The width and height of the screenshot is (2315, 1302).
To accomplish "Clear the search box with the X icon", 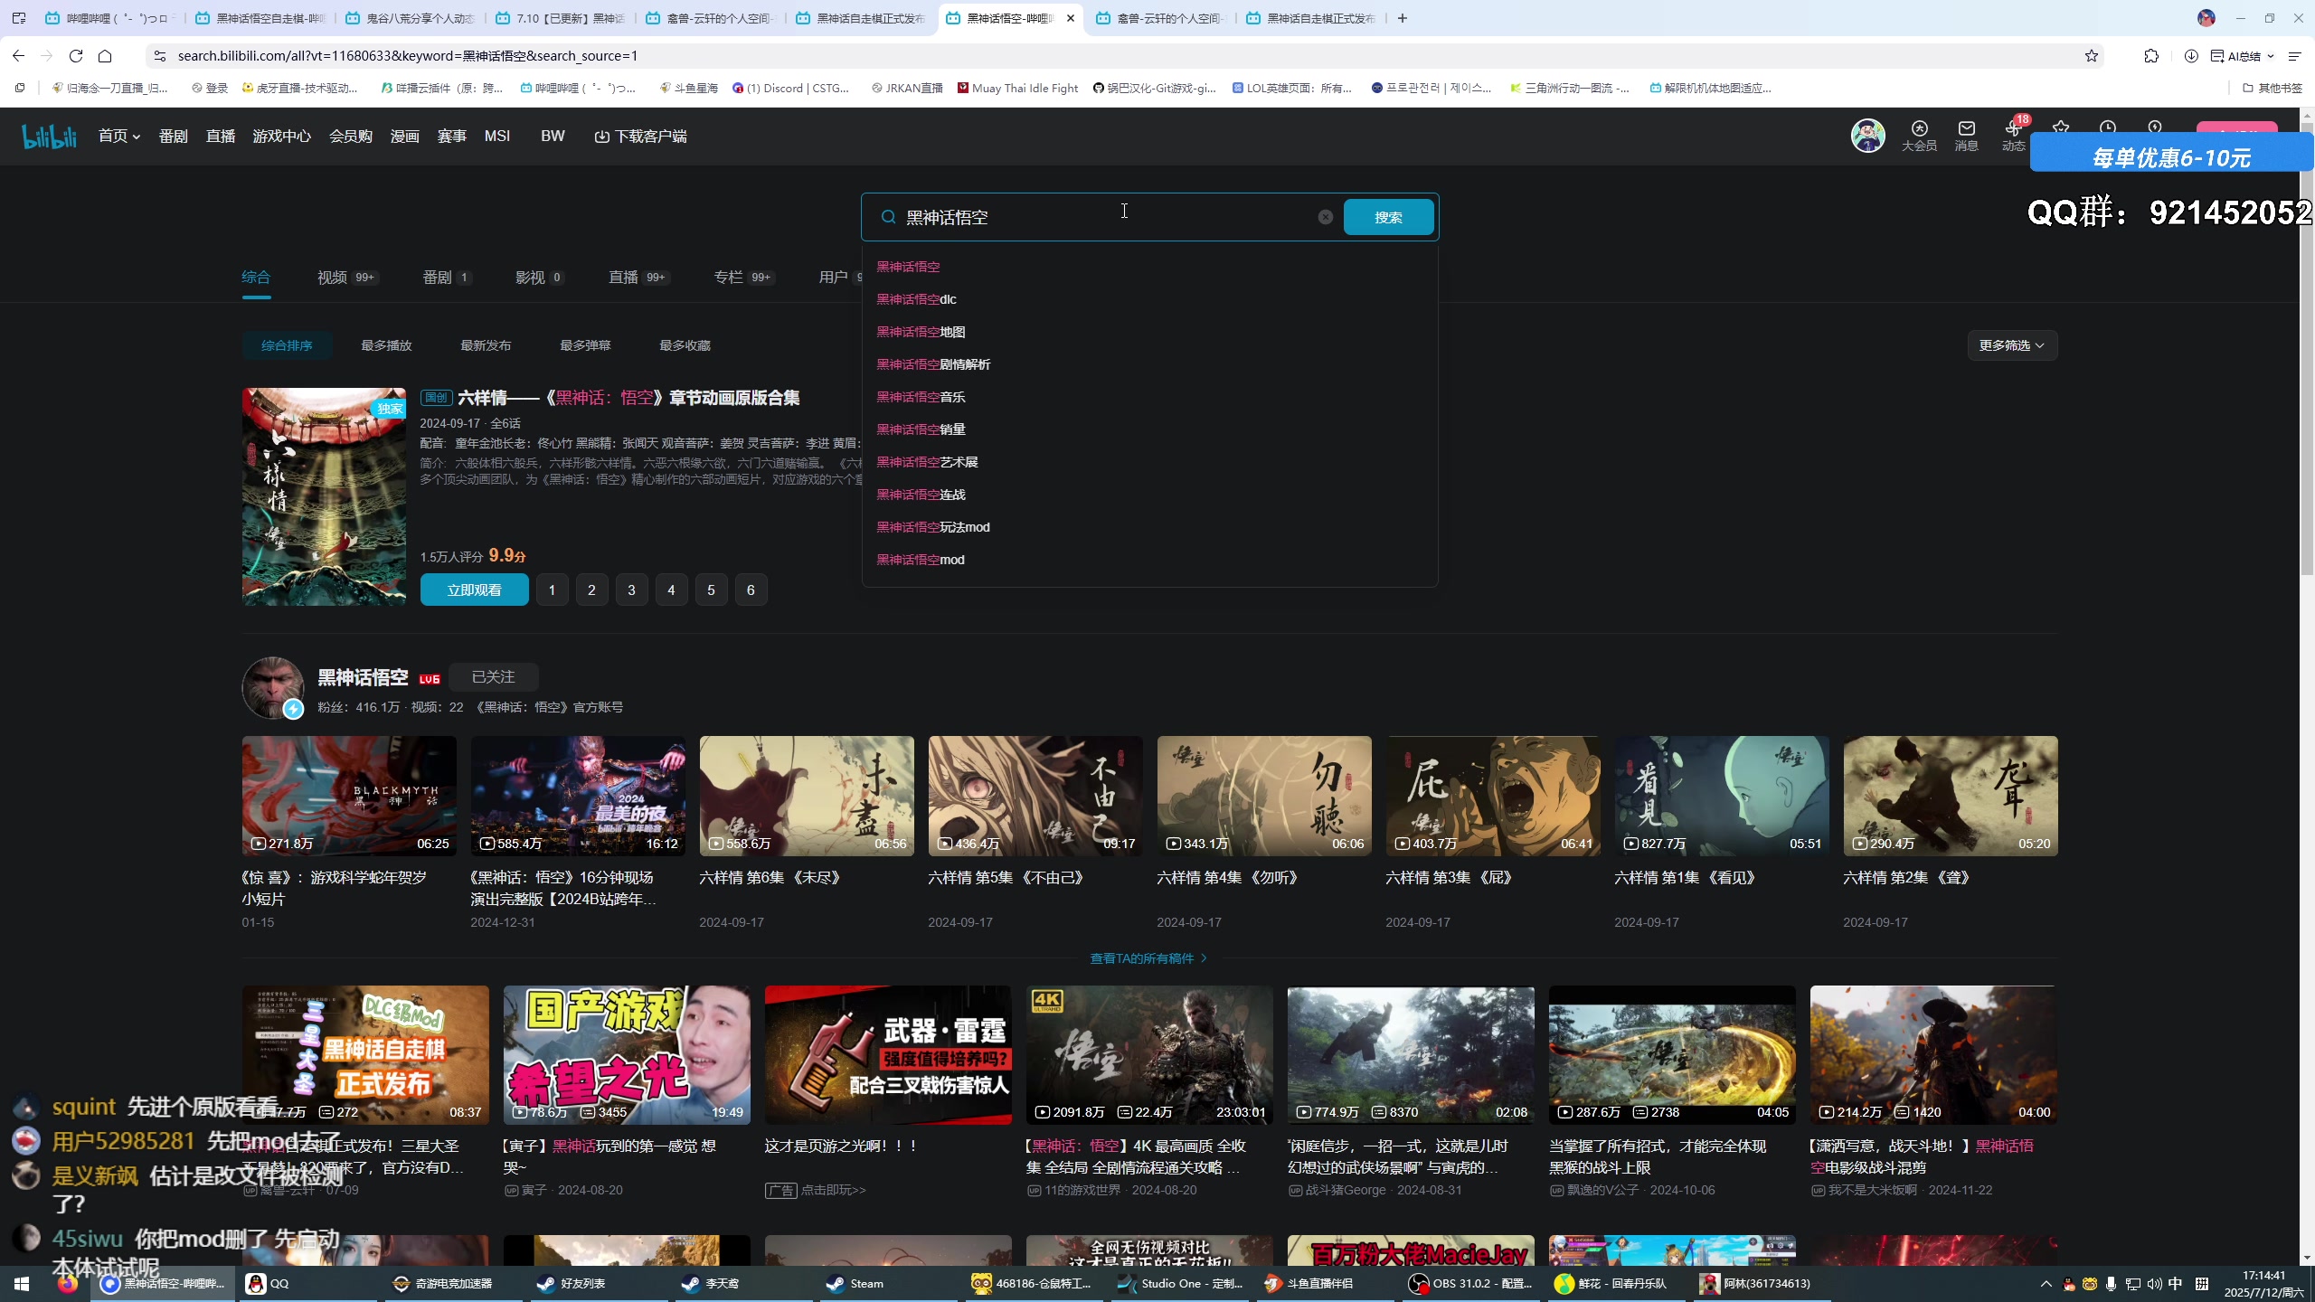I will (1325, 217).
